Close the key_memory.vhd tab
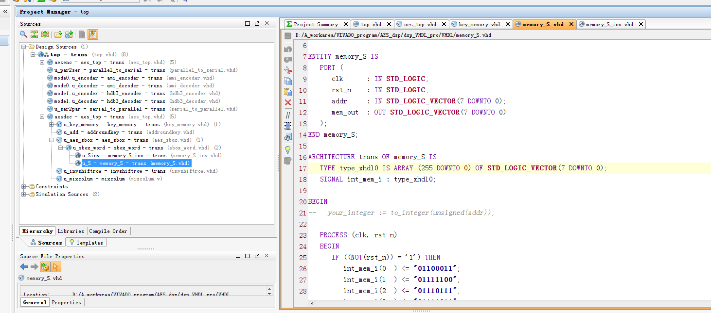This screenshot has height=313, width=711. tap(508, 24)
